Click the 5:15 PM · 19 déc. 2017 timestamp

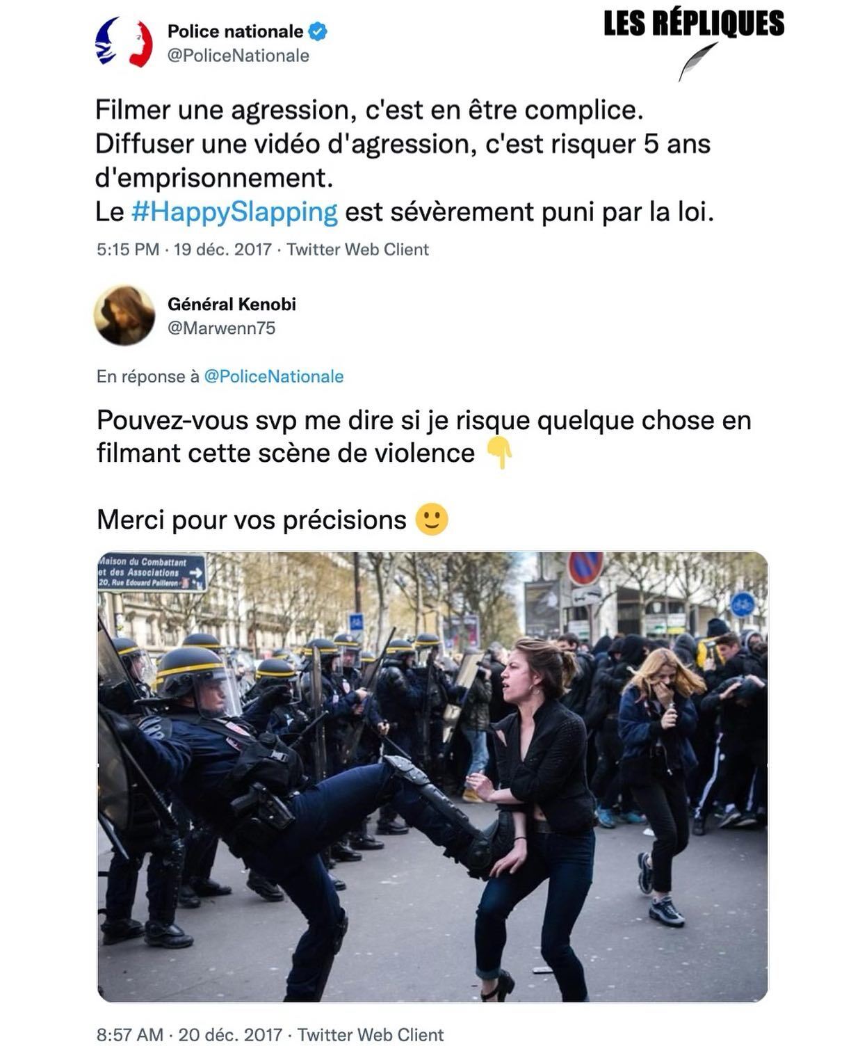coord(184,249)
